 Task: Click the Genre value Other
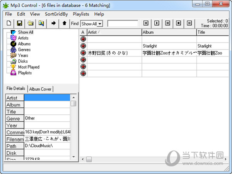click(47, 118)
